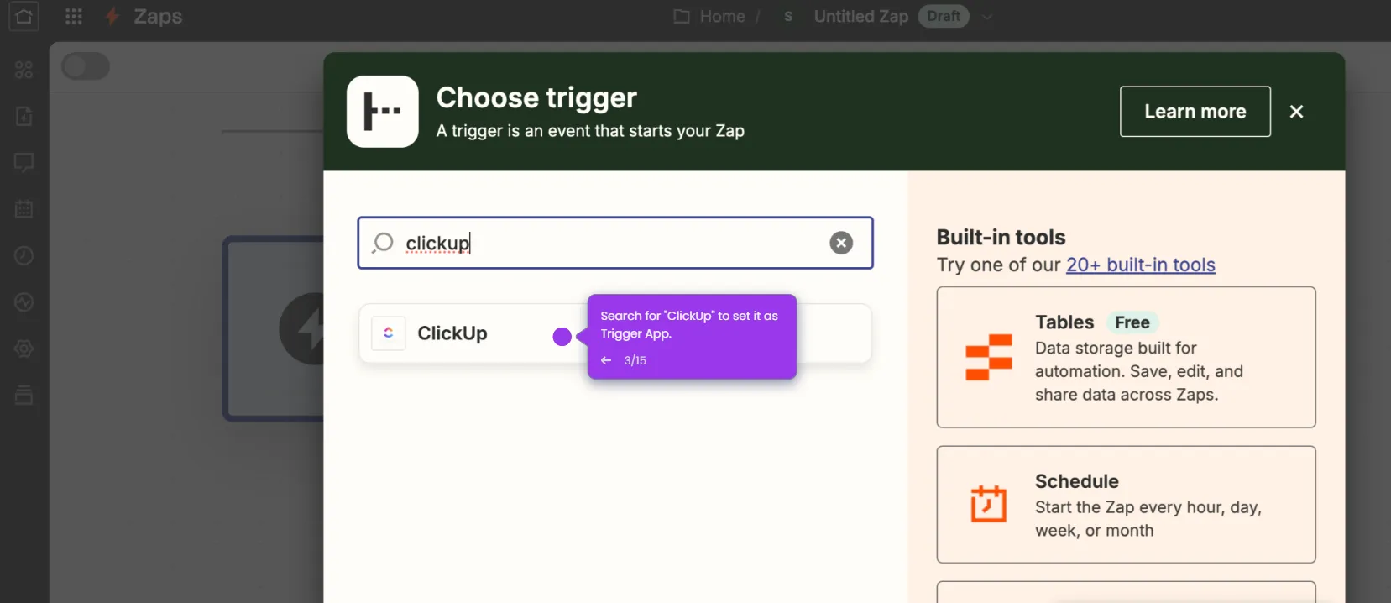Viewport: 1391px width, 603px height.
Task: Open the chat bubble icon in sidebar
Action: pyautogui.click(x=24, y=163)
